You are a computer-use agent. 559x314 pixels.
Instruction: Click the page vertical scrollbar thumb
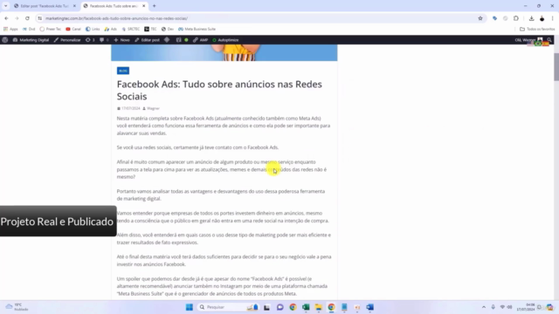point(556,66)
